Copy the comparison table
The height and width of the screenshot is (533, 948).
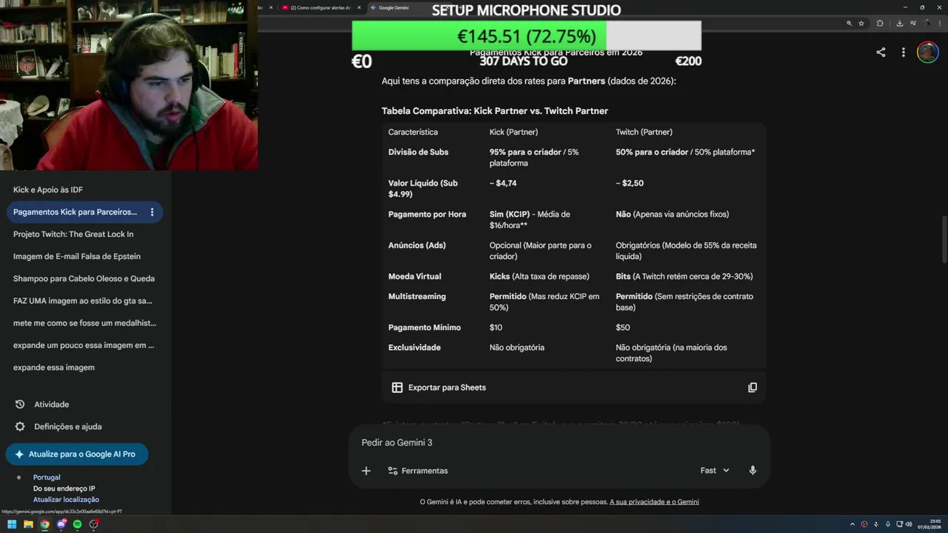752,387
